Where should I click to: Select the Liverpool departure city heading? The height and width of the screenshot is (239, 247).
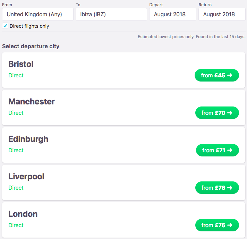pyautogui.click(x=26, y=177)
